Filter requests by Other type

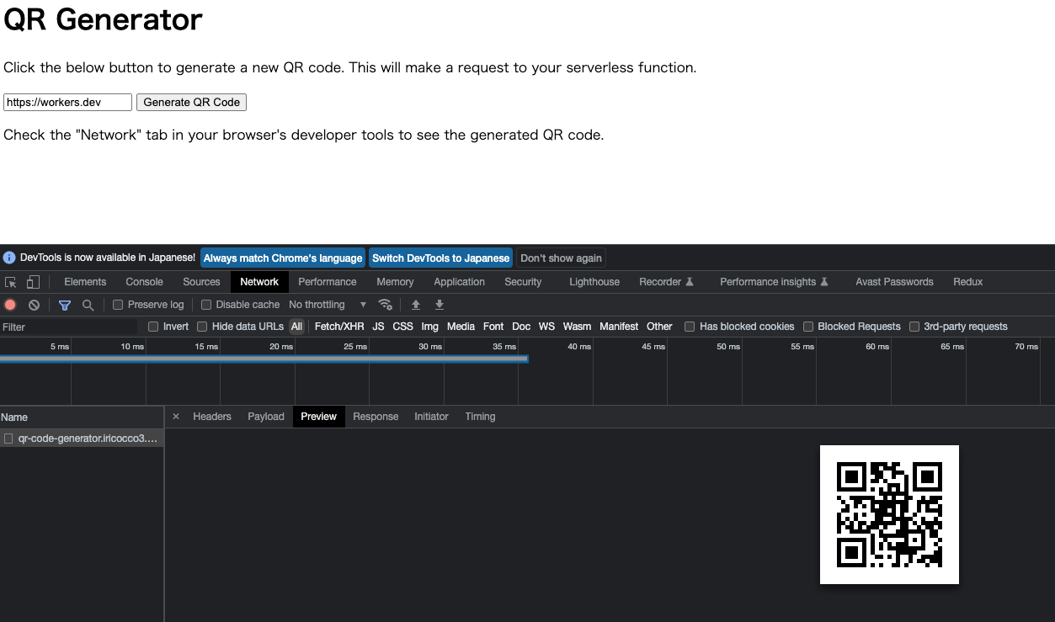coord(659,327)
